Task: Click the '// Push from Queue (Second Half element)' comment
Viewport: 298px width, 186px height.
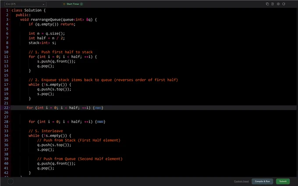Action: click(80, 159)
